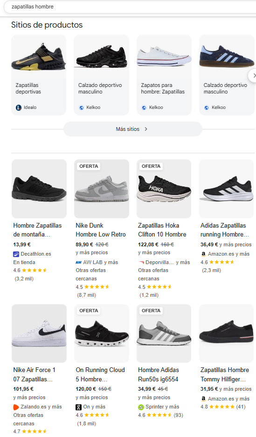The width and height of the screenshot is (256, 437).
Task: Click the 101,95 € Air Force price
Action: [23, 389]
